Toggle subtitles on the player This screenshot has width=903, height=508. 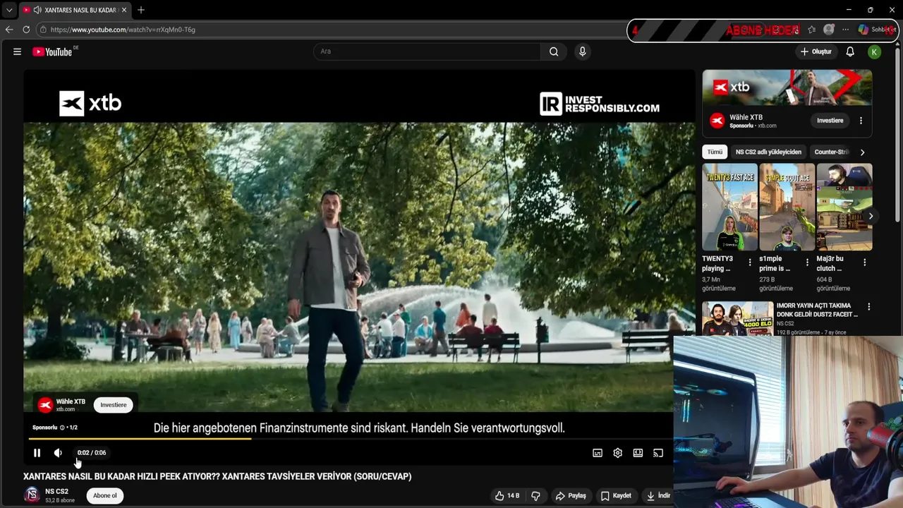598,453
